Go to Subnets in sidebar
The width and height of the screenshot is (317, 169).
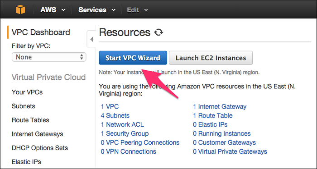point(24,106)
